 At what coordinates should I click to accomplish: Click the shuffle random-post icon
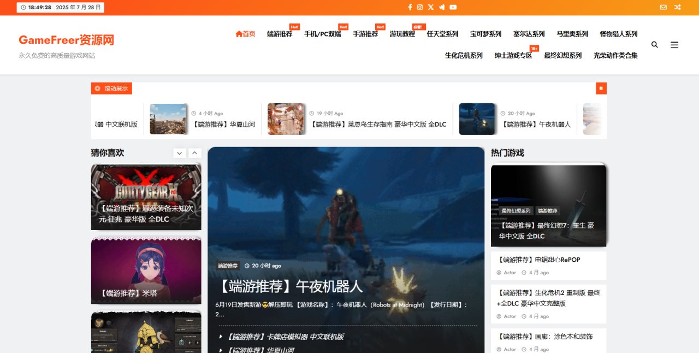point(678,7)
